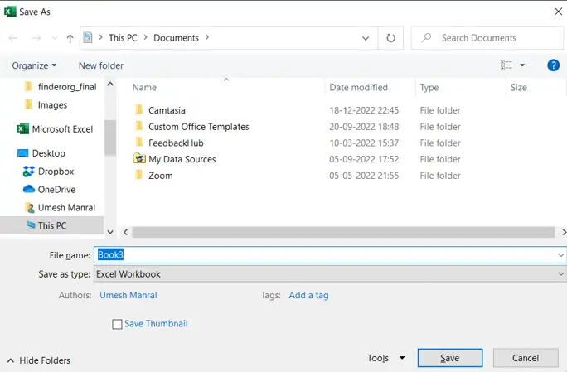The width and height of the screenshot is (567, 372).
Task: Select This PC in navigation pane
Action: 51,225
